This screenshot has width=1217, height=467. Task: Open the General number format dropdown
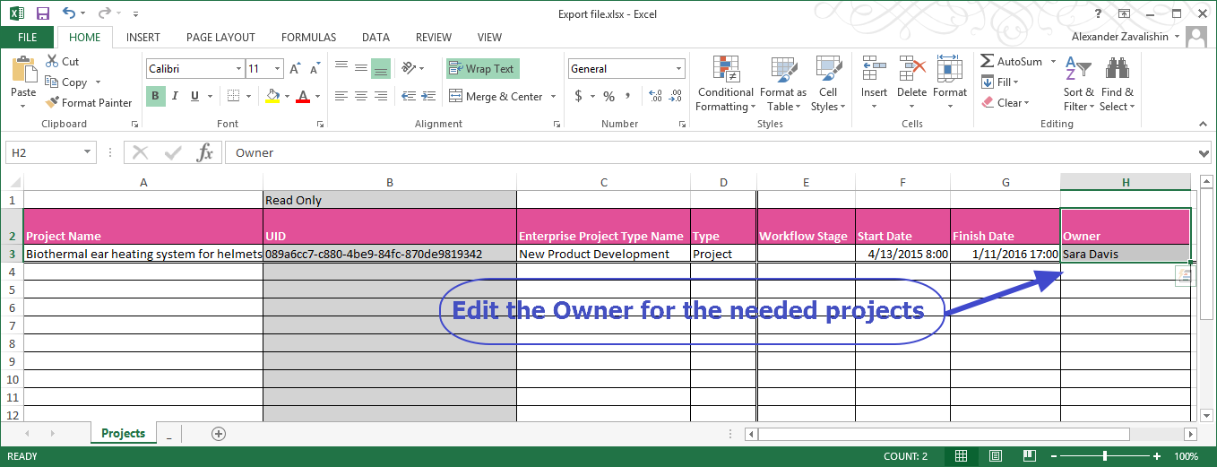pos(679,69)
